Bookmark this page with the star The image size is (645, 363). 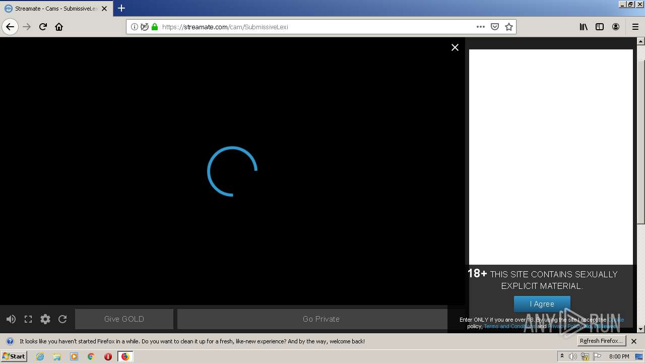point(509,27)
